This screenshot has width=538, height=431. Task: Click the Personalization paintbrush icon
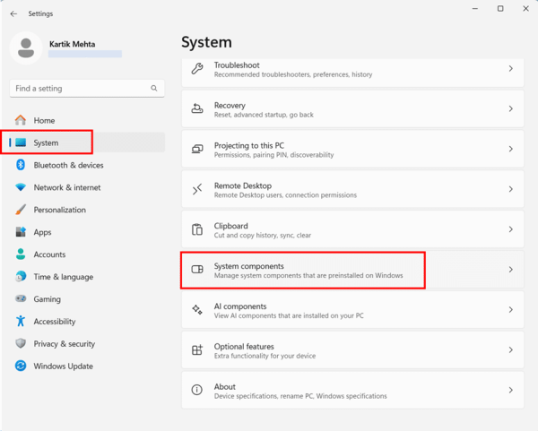[21, 210]
